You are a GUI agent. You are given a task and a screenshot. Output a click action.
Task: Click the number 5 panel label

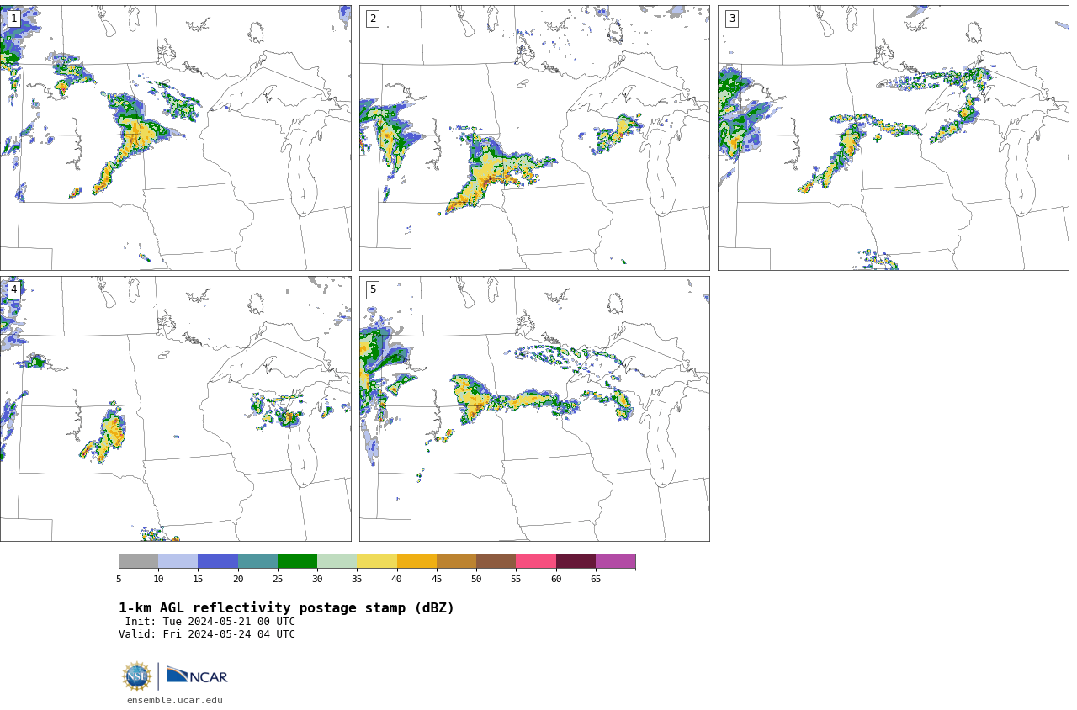coord(373,289)
